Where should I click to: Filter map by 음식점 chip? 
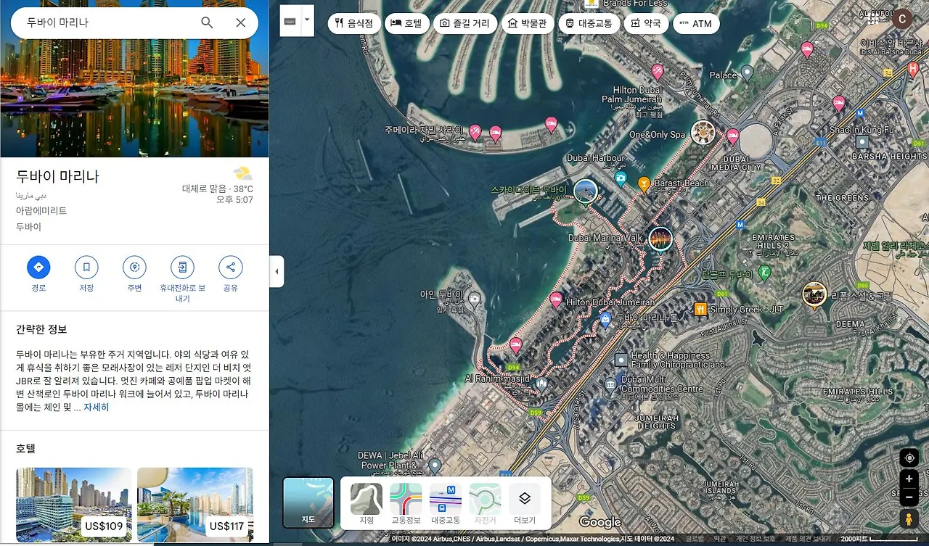pos(354,23)
